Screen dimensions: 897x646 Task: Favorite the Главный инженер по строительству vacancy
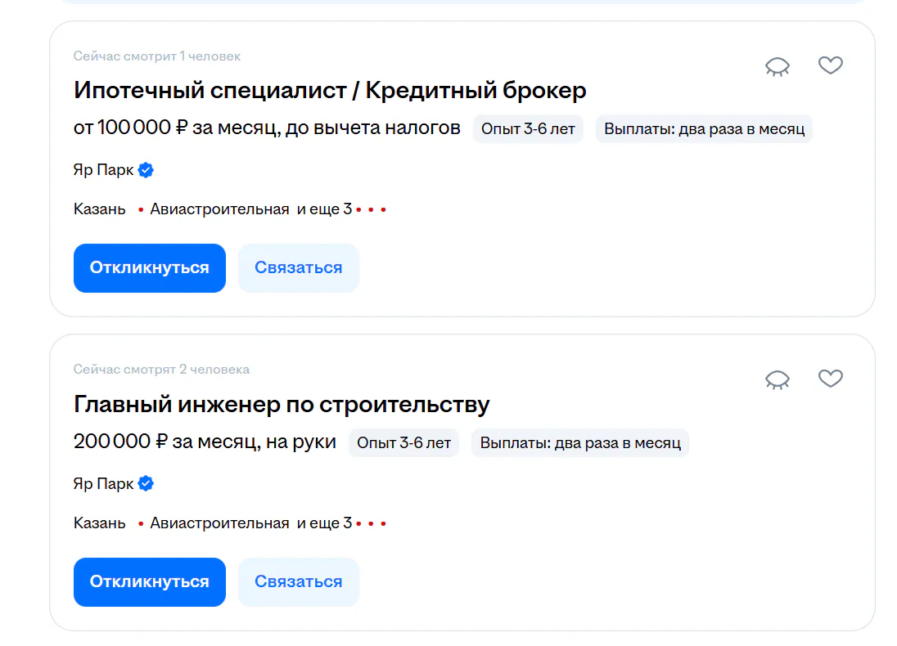(x=831, y=379)
